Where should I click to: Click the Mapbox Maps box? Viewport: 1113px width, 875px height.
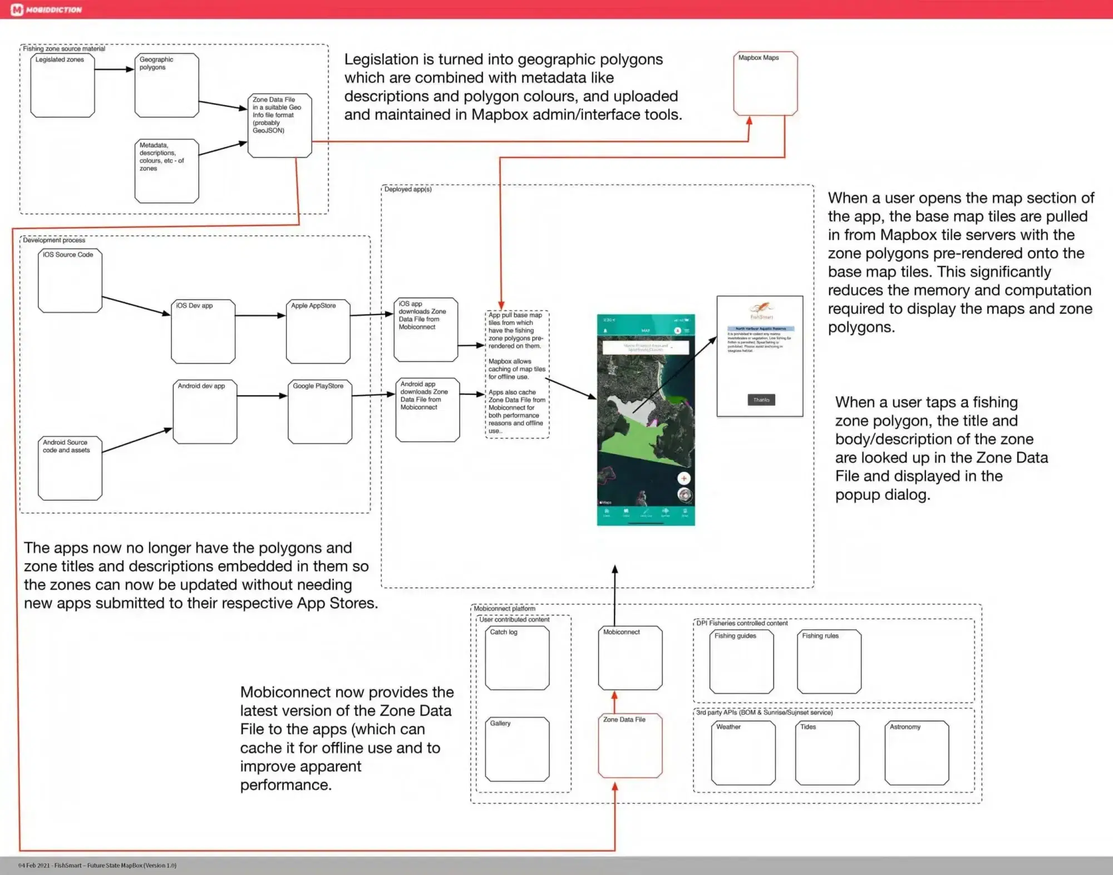pyautogui.click(x=765, y=83)
